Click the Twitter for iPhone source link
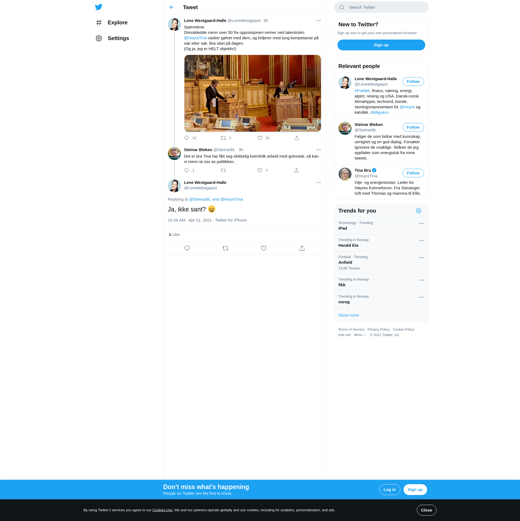Screen dimensions: 520x521 pos(231,220)
